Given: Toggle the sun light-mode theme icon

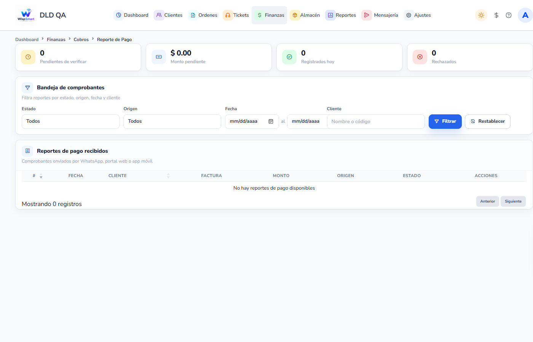Looking at the screenshot, I should (481, 15).
